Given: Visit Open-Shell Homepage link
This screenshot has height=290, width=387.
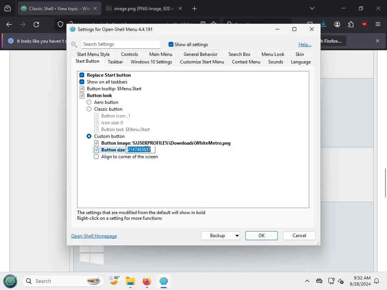Looking at the screenshot, I should pos(94,236).
